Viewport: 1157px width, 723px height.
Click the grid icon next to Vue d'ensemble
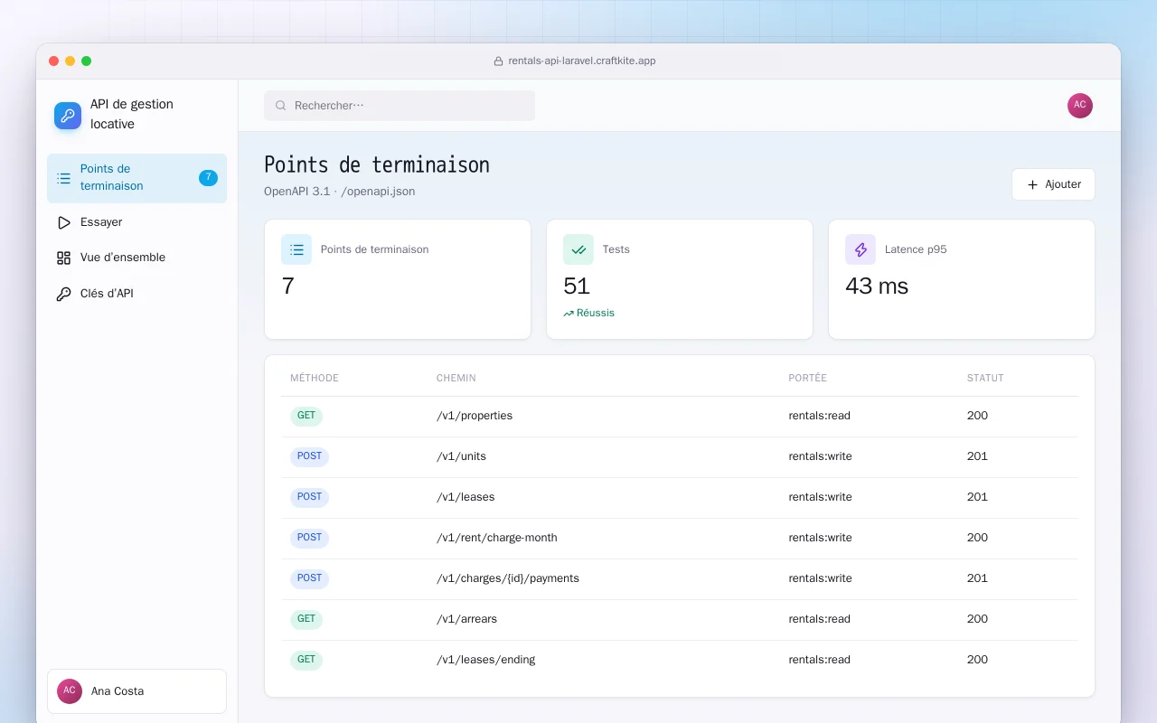tap(63, 258)
